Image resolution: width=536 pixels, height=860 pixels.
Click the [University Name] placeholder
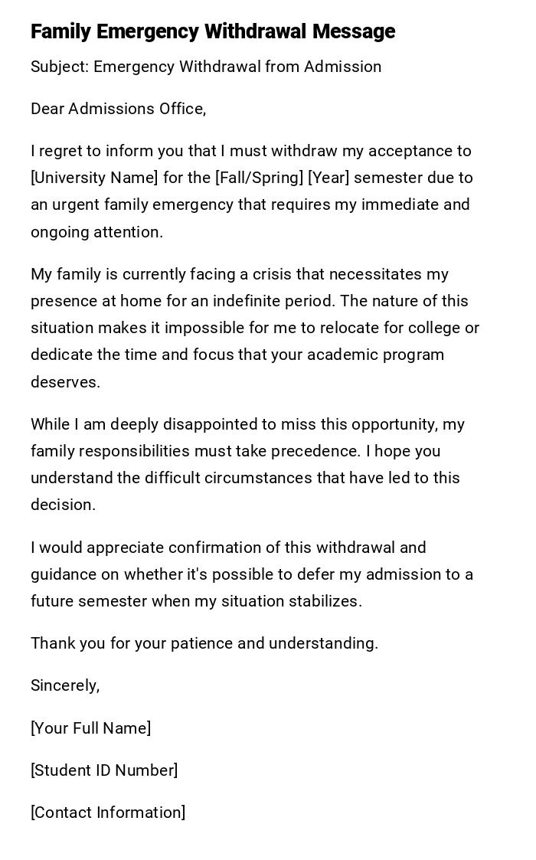click(x=94, y=178)
